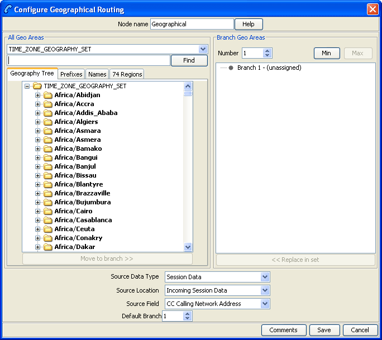This screenshot has width=382, height=340.
Task: Decrease the Default Branch spinner
Action: tap(187, 318)
